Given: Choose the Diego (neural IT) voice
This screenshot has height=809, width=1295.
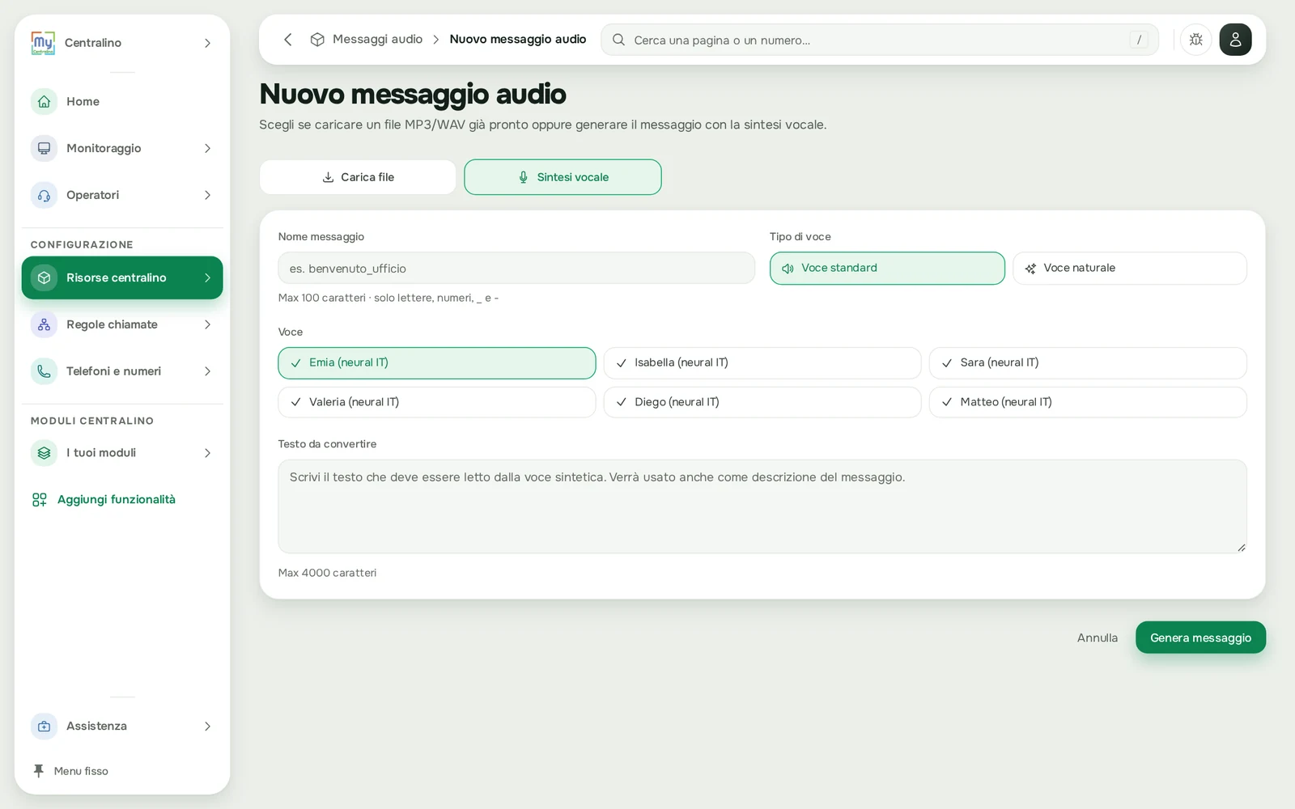Looking at the screenshot, I should tap(762, 402).
